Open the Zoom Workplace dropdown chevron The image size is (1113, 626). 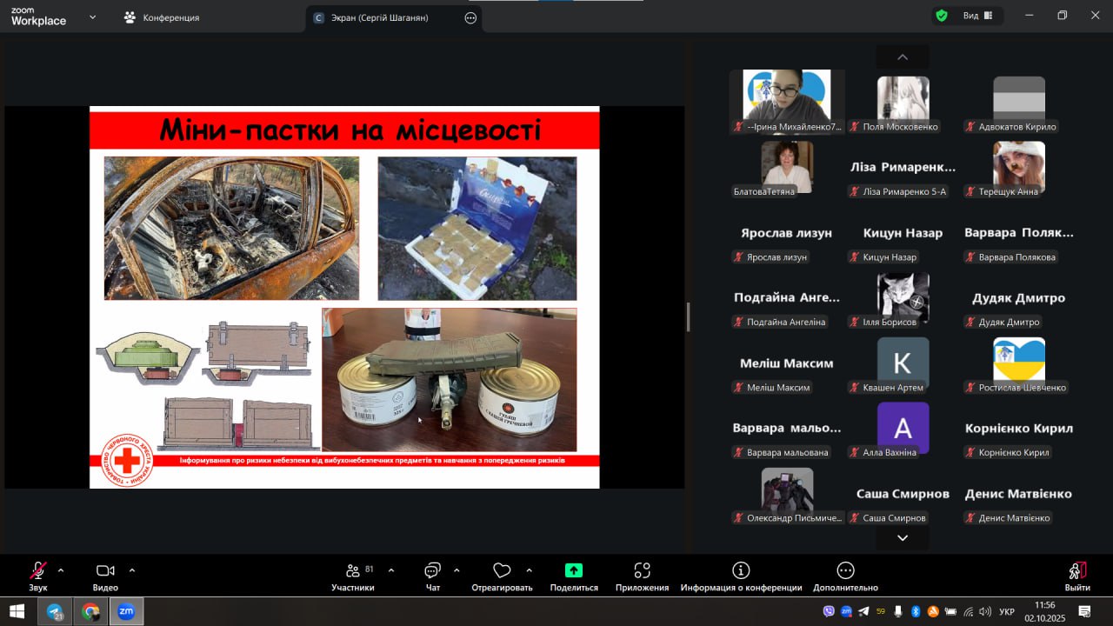pyautogui.click(x=93, y=17)
